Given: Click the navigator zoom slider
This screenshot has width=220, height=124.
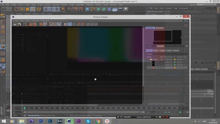Looking at the screenshot, I should [x=170, y=46].
